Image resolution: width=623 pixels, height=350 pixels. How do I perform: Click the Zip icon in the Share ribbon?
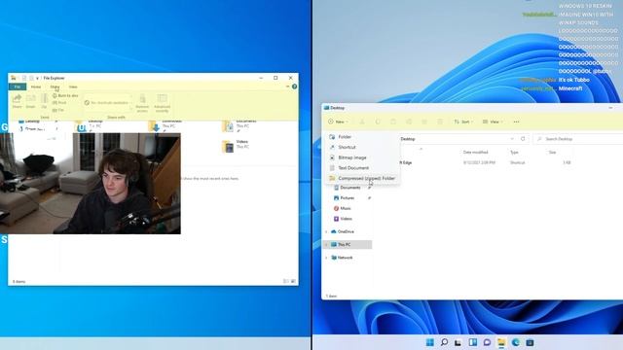[44, 101]
